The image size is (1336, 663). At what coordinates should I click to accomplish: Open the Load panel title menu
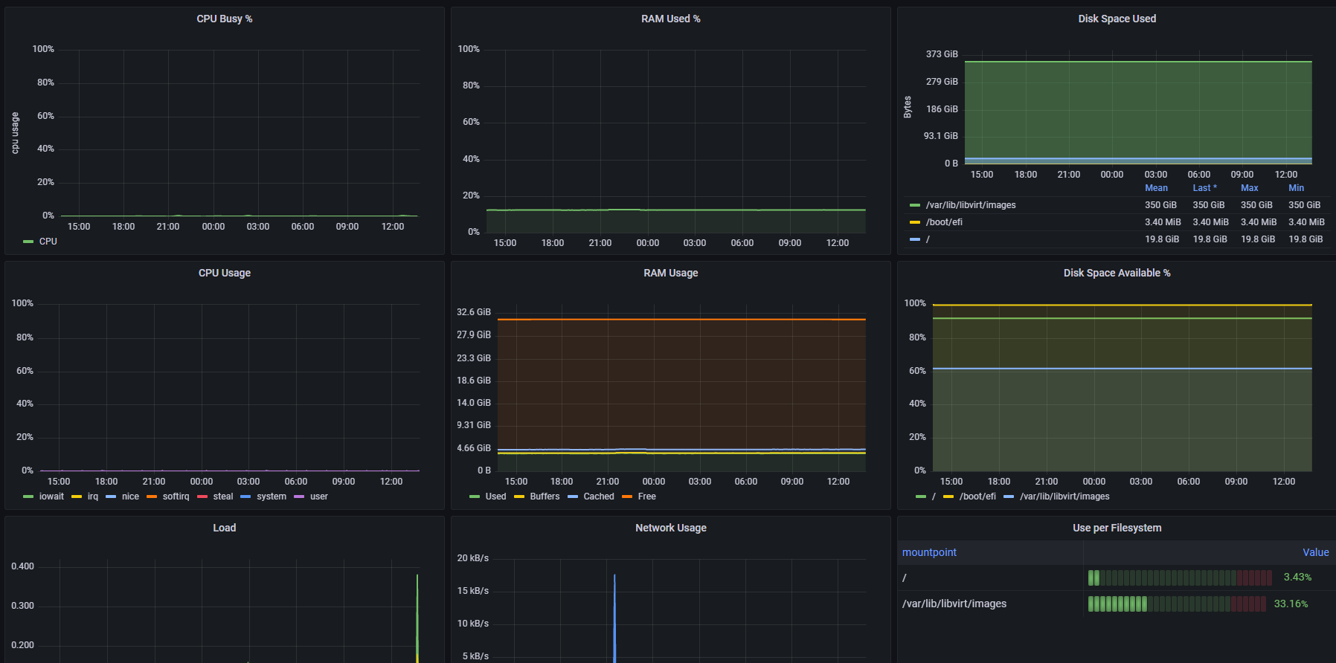tap(224, 528)
